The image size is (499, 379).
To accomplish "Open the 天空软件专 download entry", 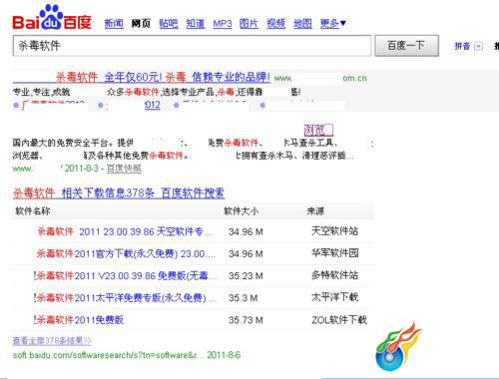I will click(x=125, y=231).
